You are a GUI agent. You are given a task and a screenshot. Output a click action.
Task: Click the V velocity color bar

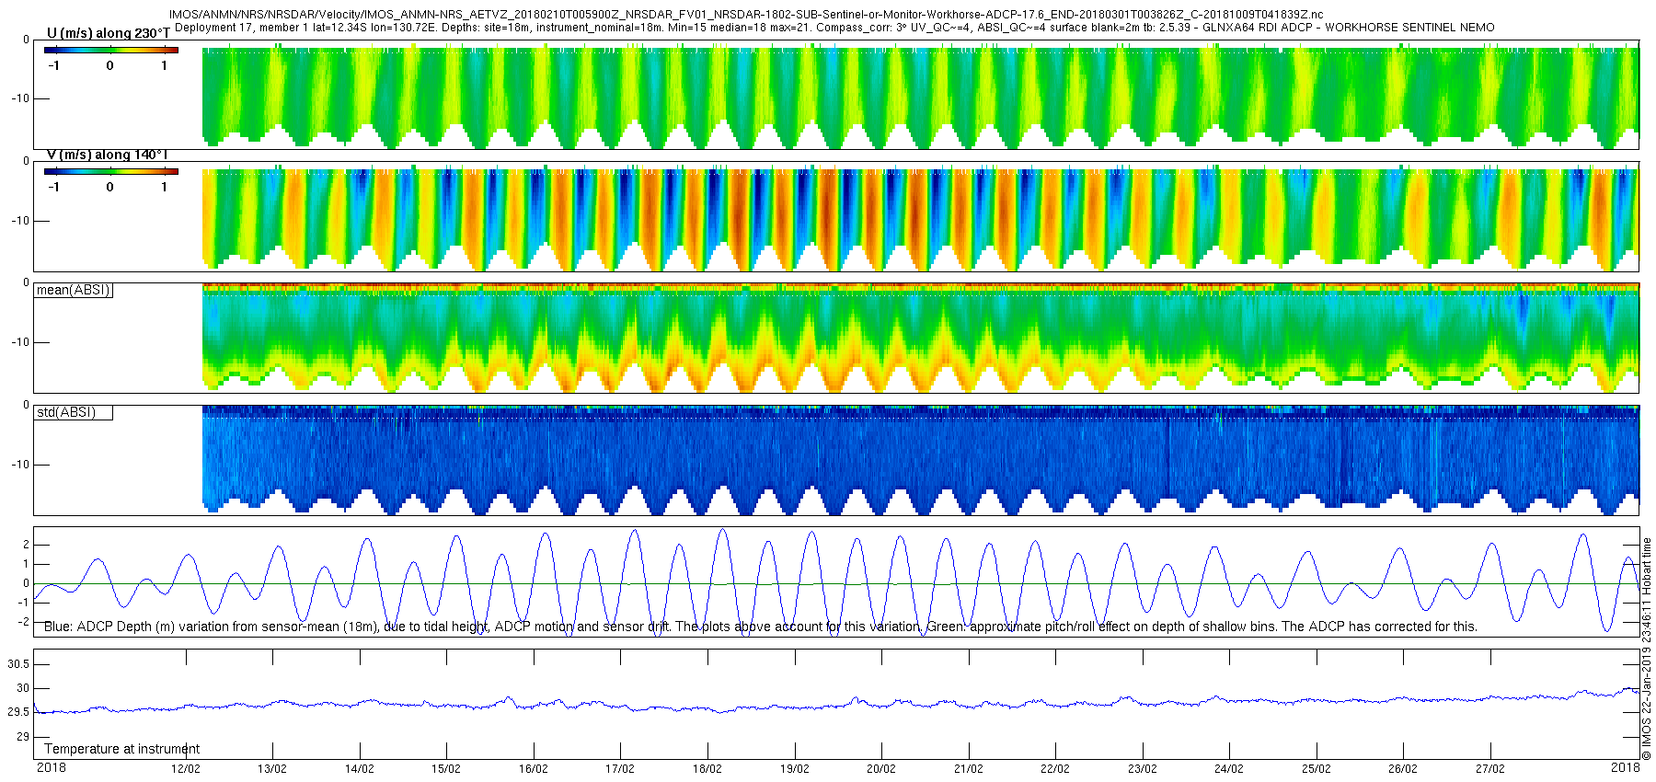pyautogui.click(x=111, y=171)
